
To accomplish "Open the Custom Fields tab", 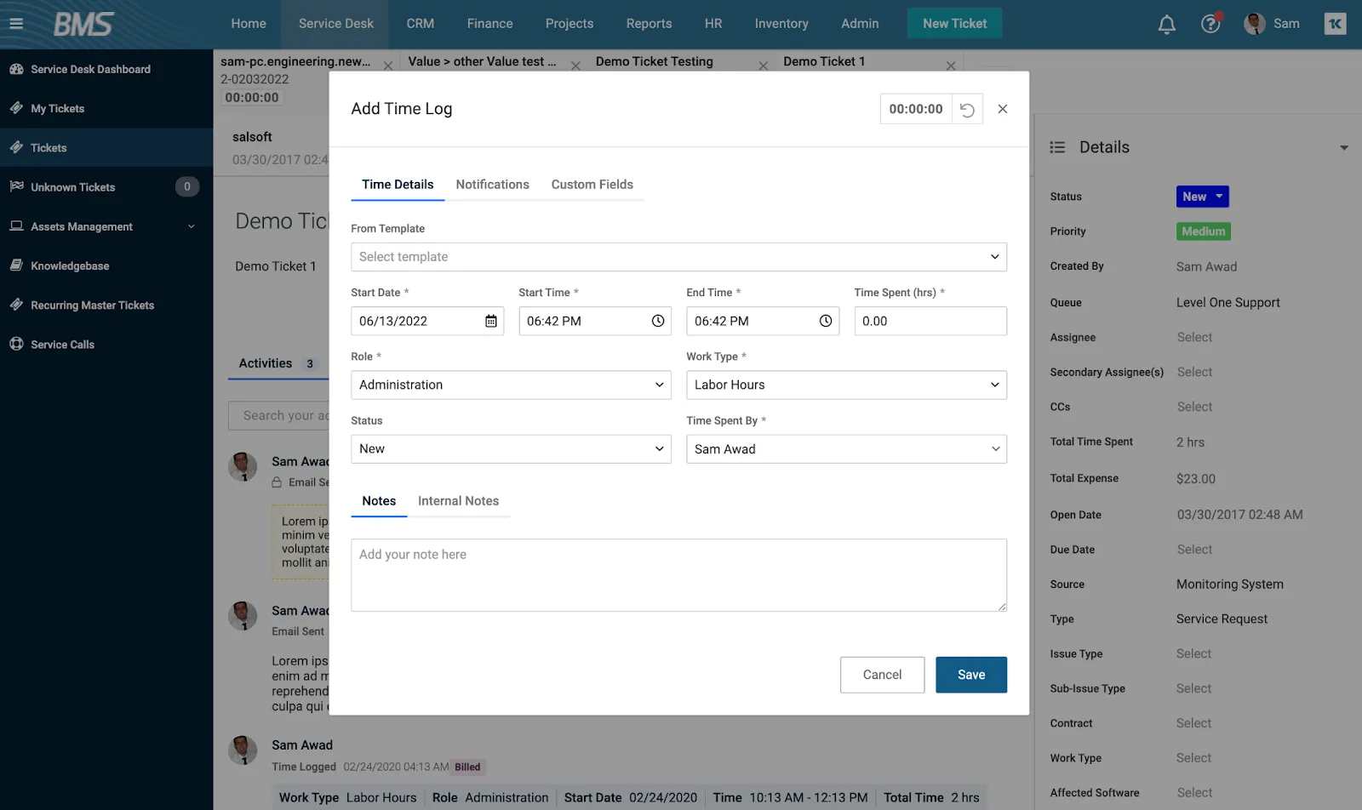I will pos(592,185).
